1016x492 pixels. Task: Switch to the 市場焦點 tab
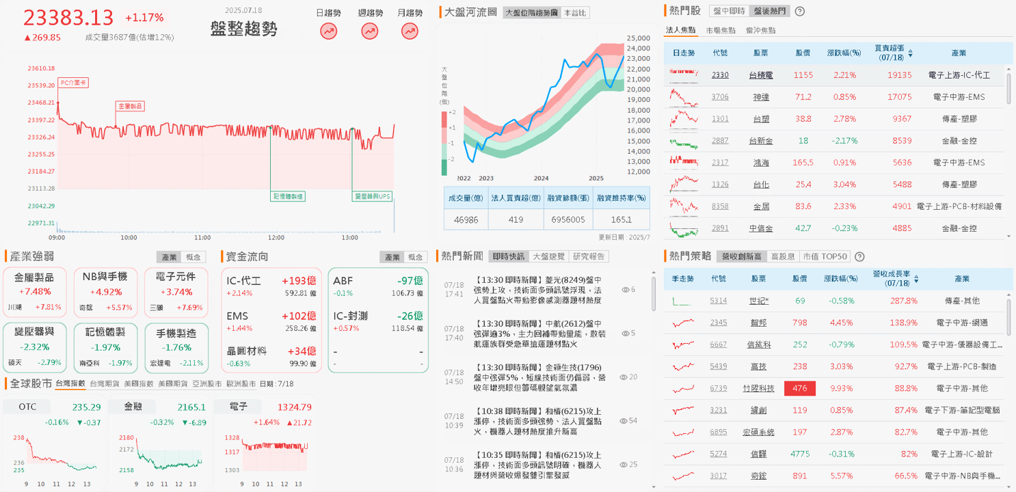click(x=721, y=30)
